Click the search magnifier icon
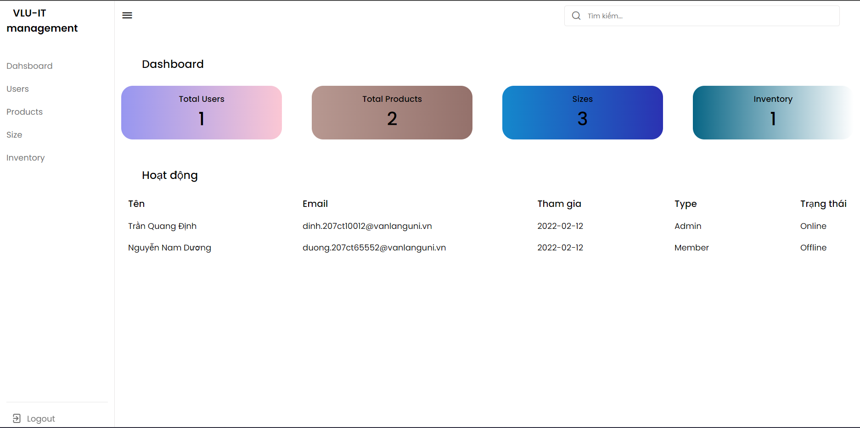860x428 pixels. coord(576,15)
